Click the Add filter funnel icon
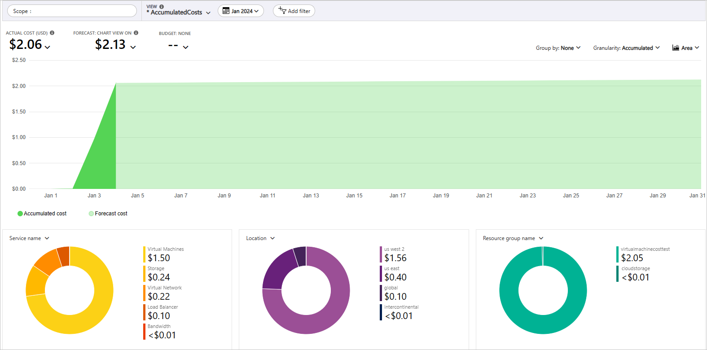The image size is (707, 350). coord(282,11)
